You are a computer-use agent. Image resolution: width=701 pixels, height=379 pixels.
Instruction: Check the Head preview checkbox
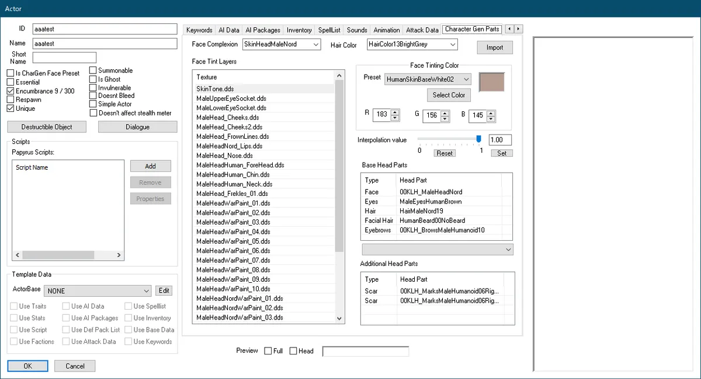(293, 351)
